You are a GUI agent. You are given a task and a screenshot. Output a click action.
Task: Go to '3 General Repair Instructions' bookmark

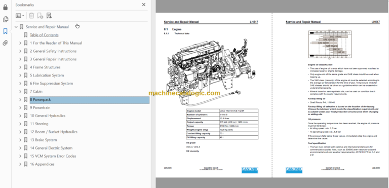(53, 59)
